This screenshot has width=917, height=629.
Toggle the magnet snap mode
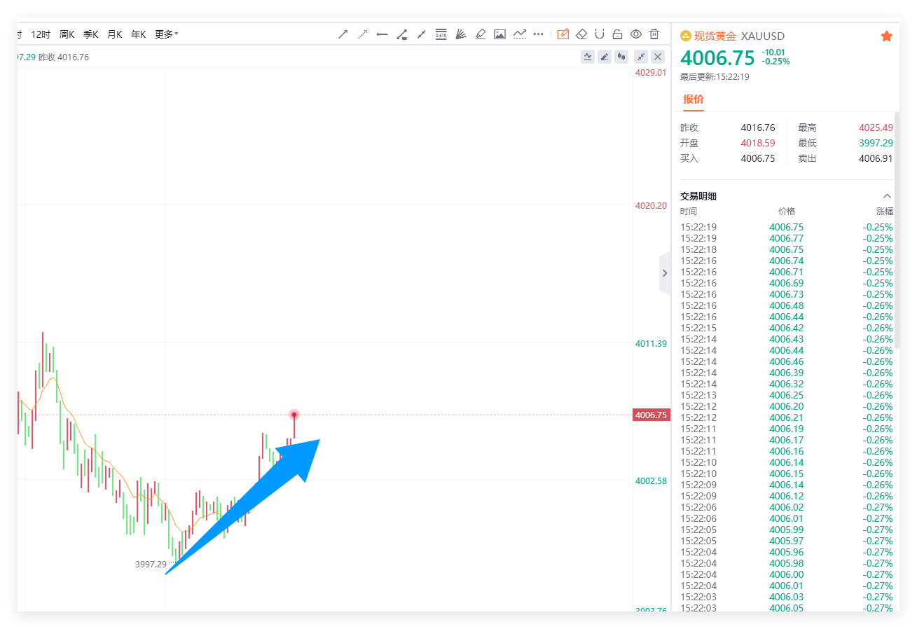600,34
